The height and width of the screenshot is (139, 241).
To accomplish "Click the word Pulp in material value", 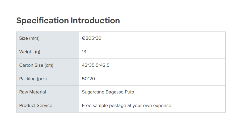I will pos(129,92).
